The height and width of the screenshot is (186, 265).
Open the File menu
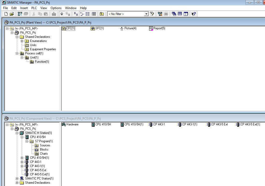tap(5, 8)
